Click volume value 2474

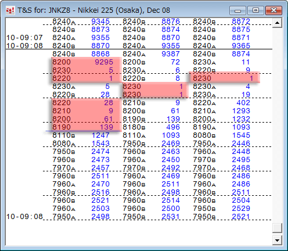point(100,152)
